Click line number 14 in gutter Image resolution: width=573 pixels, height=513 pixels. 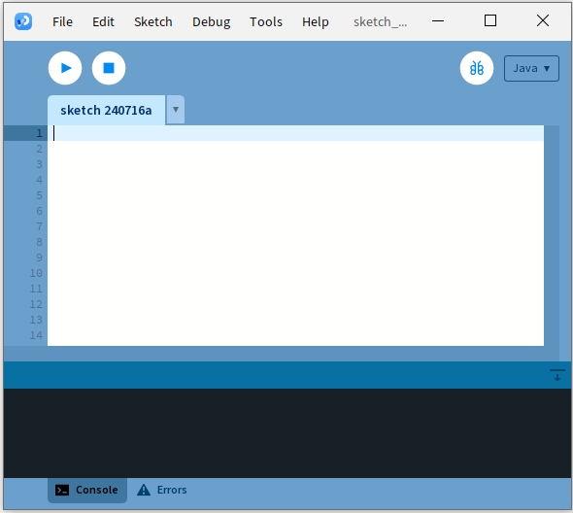[36, 335]
